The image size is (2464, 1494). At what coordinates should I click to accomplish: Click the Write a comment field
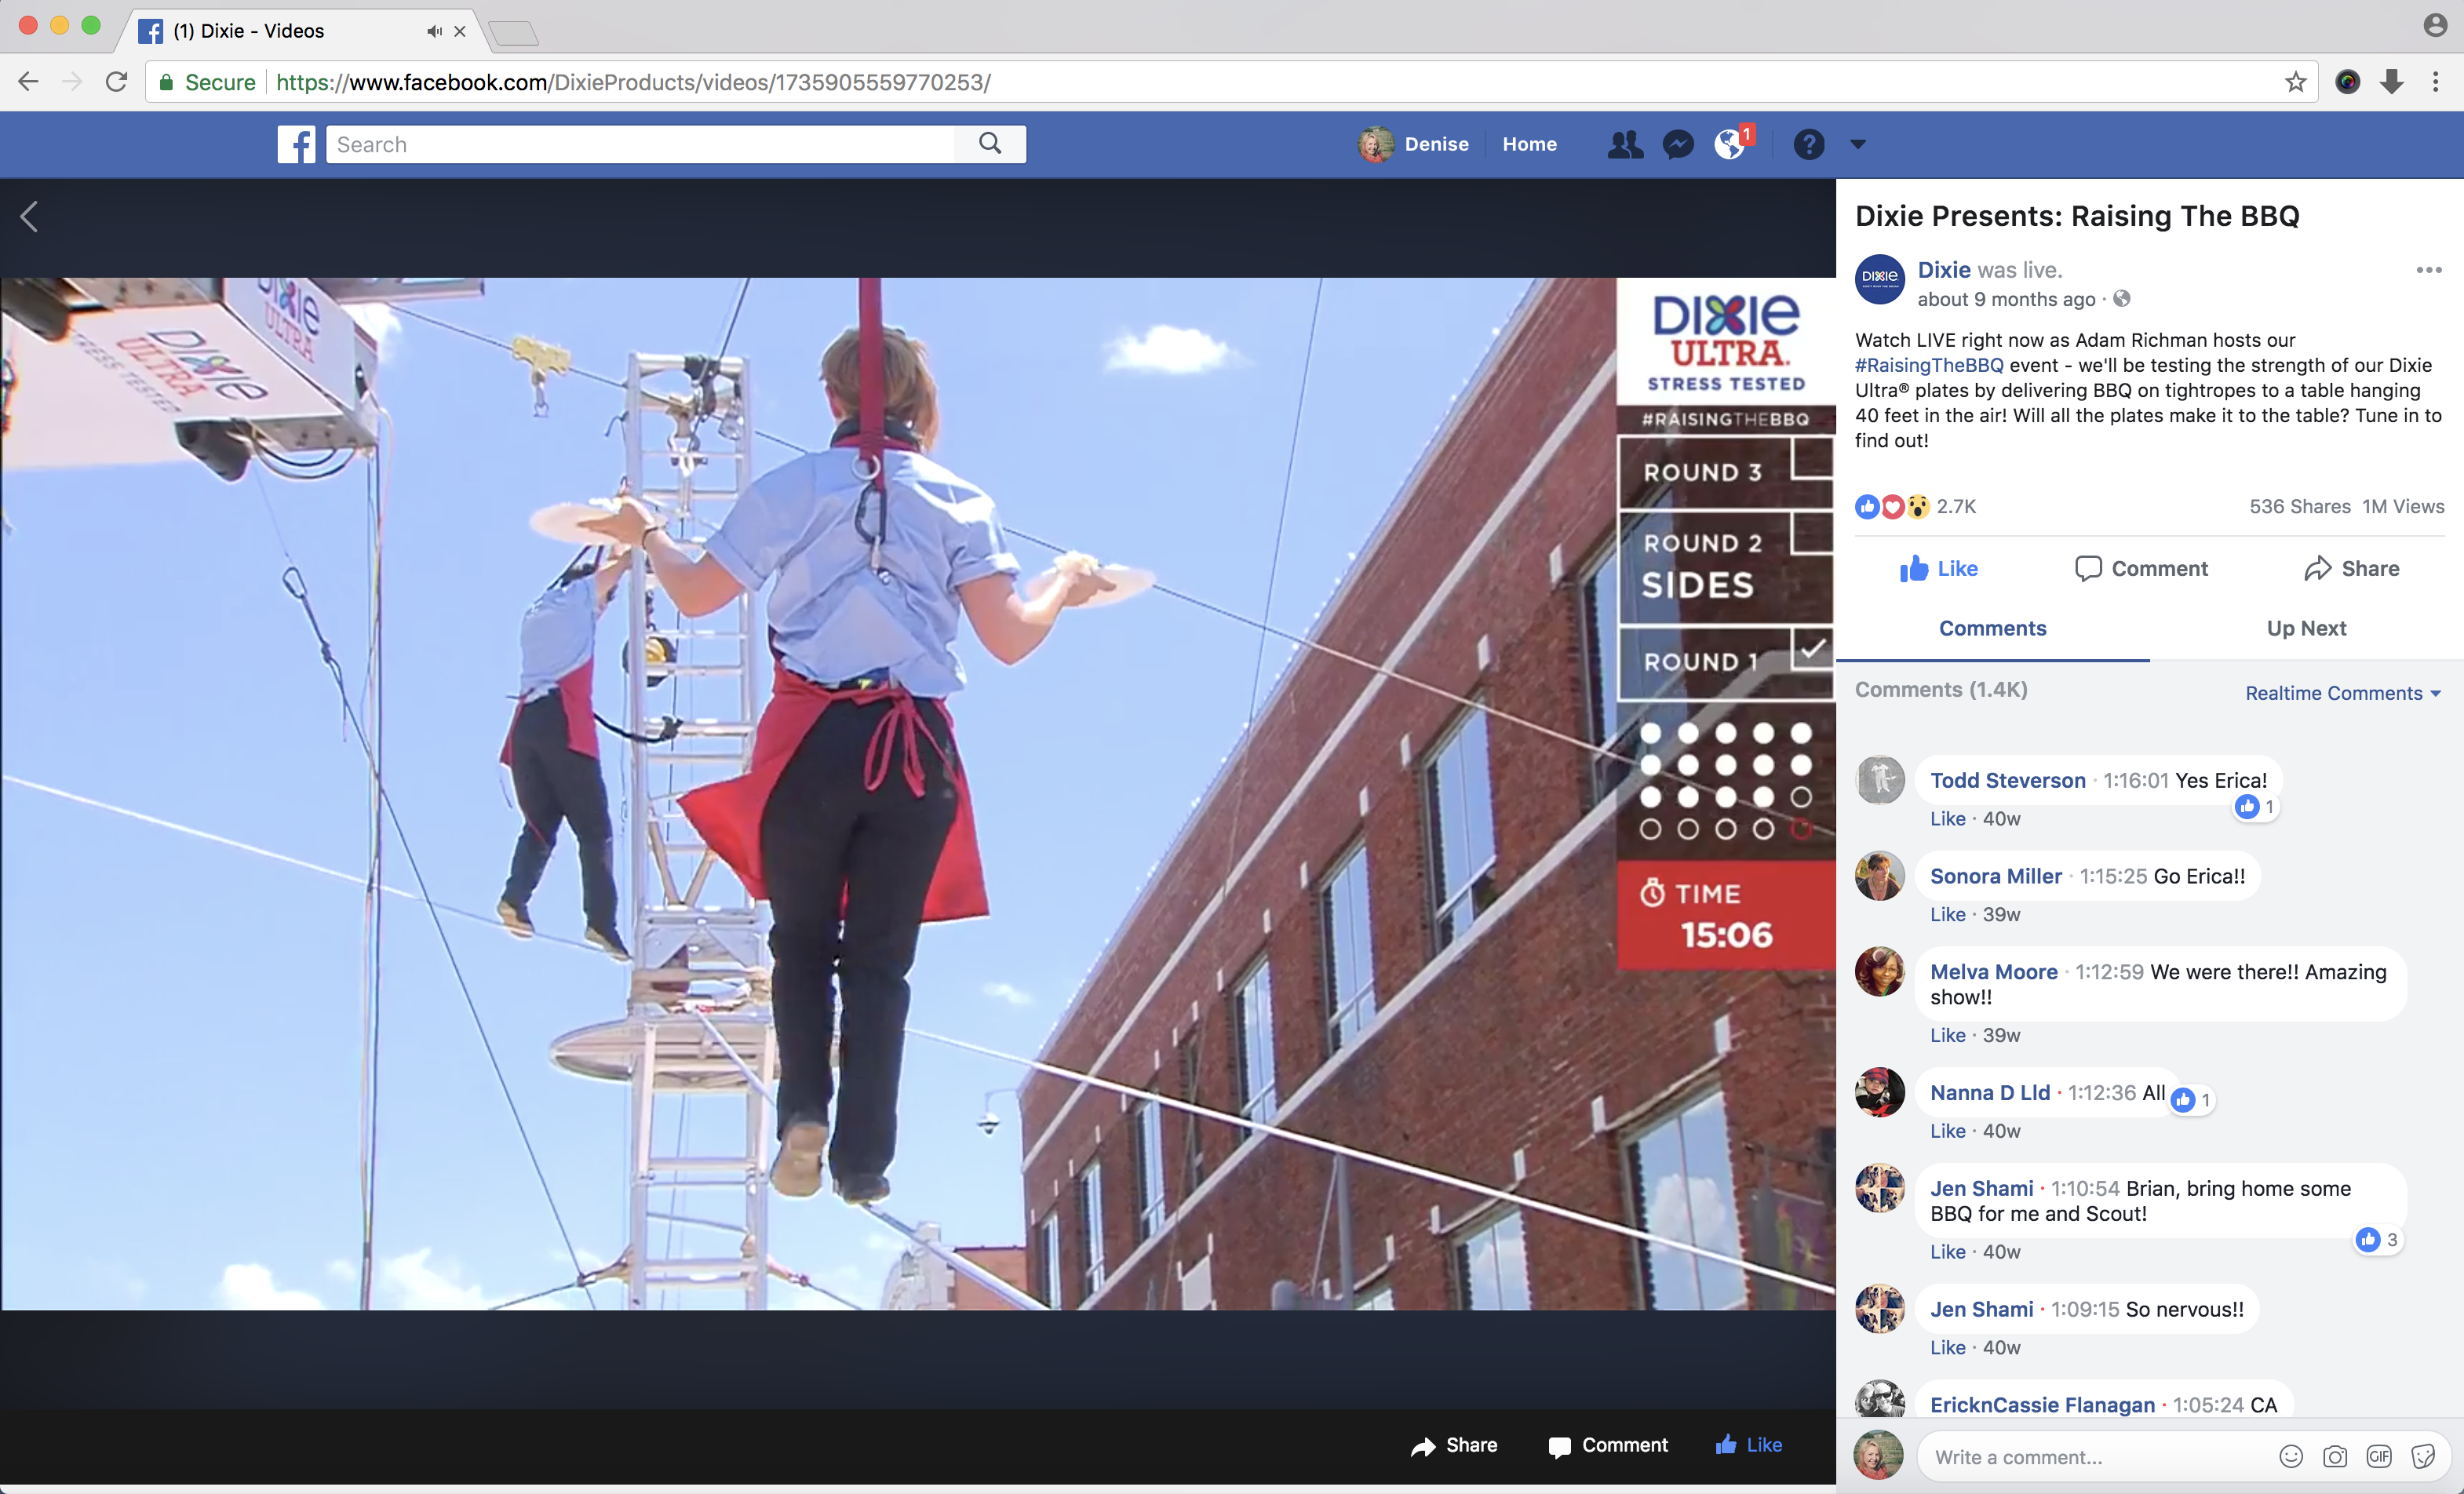click(2090, 1457)
